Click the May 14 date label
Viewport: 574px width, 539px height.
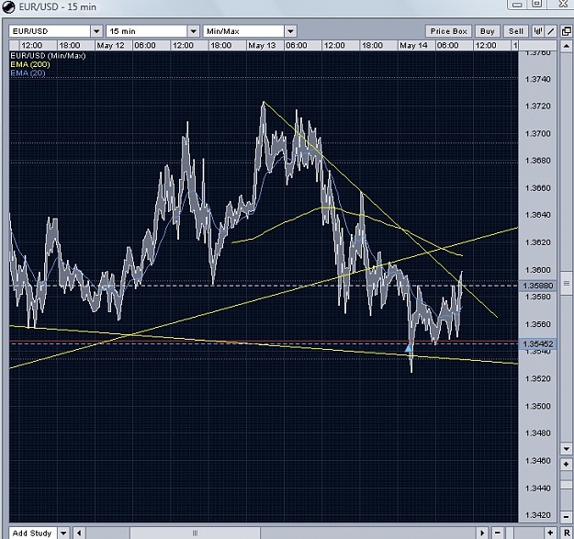[x=413, y=45]
